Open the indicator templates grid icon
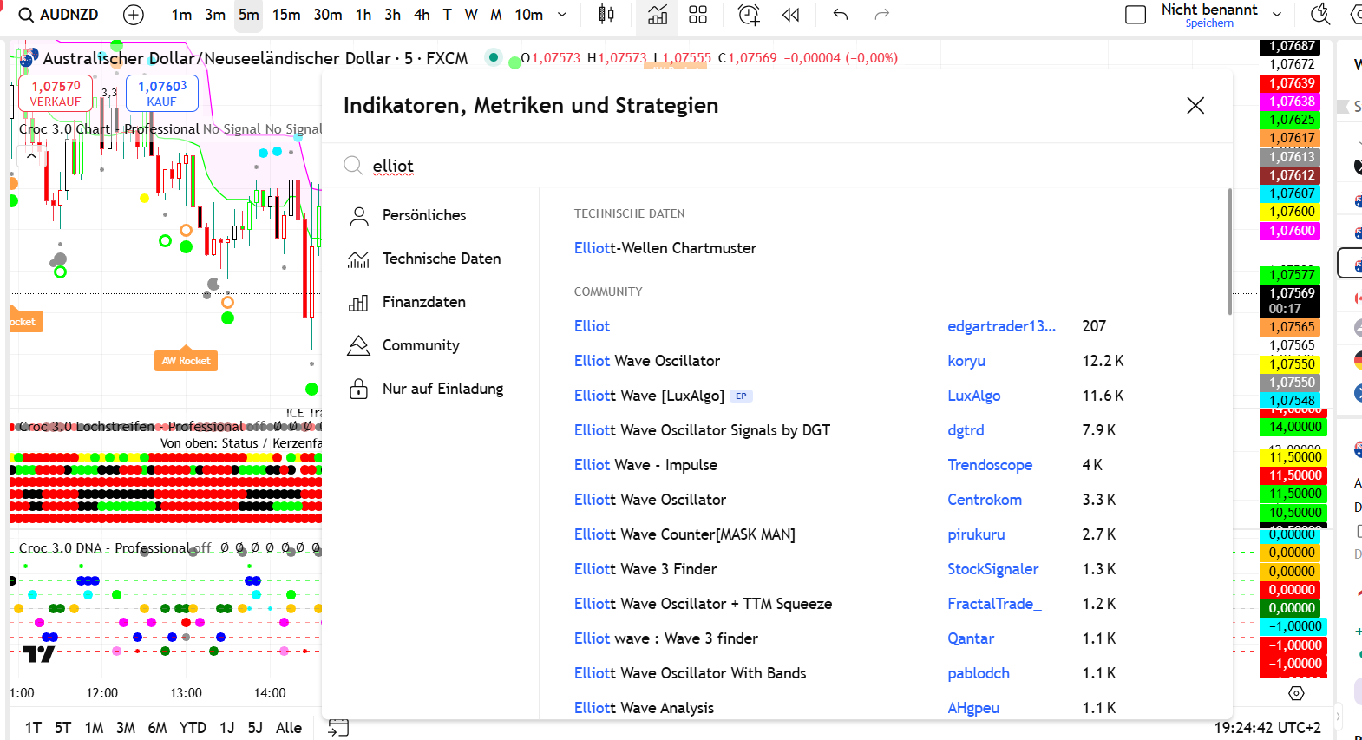Screen dimensions: 1362x740 click(697, 15)
